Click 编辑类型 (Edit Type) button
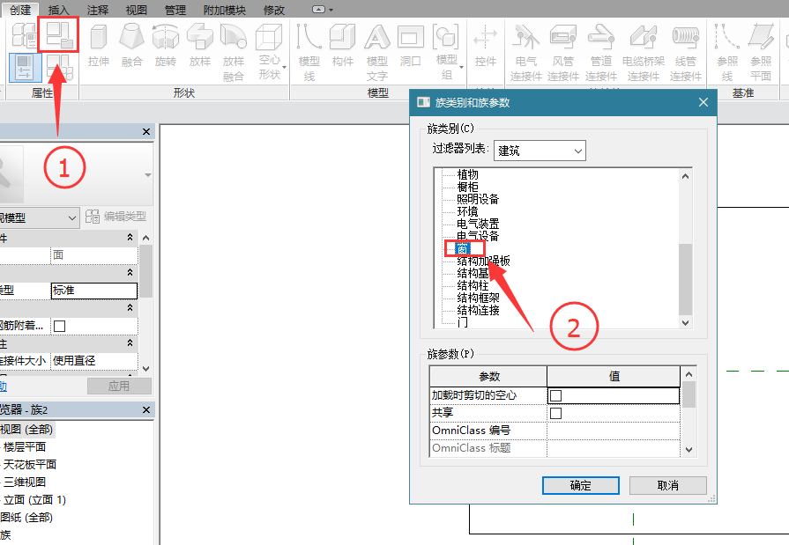This screenshot has height=545, width=789. pyautogui.click(x=115, y=217)
